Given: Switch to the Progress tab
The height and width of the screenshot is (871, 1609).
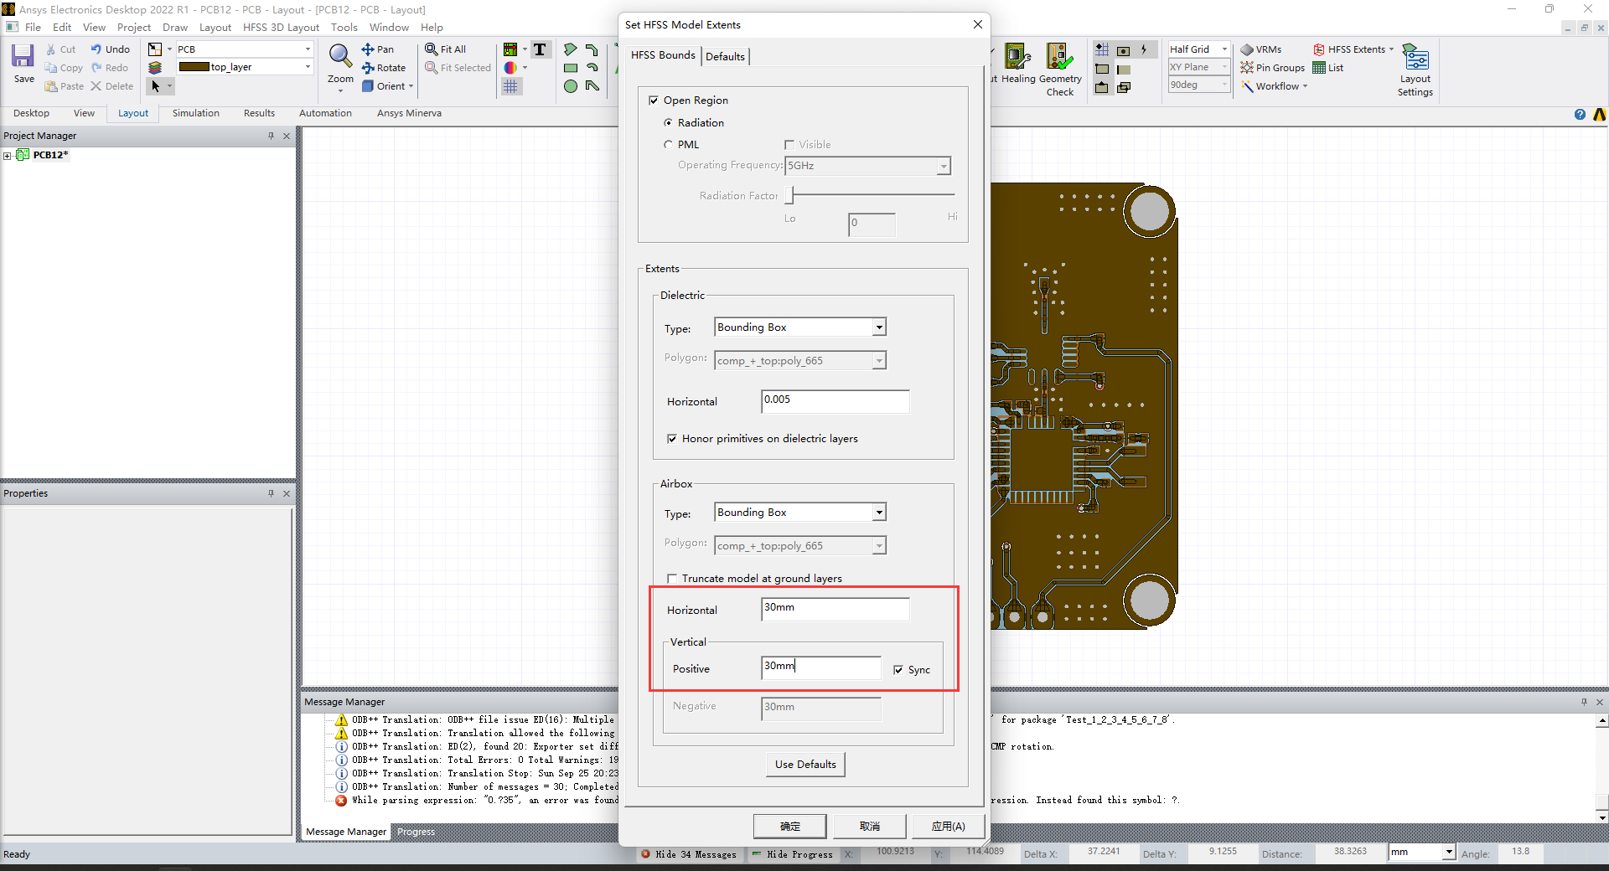Looking at the screenshot, I should coord(416,832).
